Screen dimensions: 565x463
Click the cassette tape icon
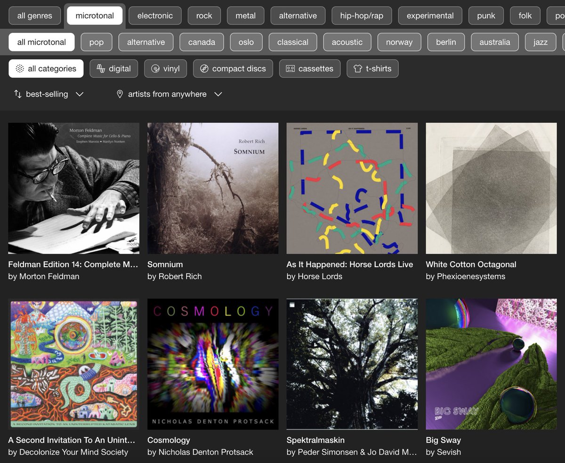click(291, 69)
